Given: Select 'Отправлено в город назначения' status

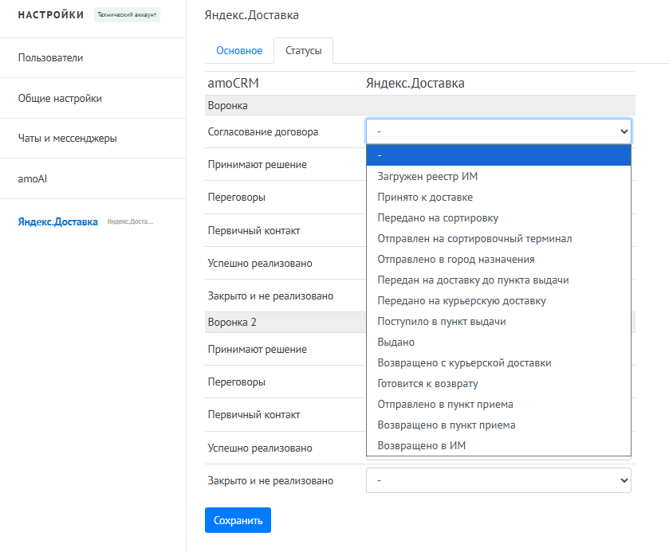Looking at the screenshot, I should tap(498, 259).
